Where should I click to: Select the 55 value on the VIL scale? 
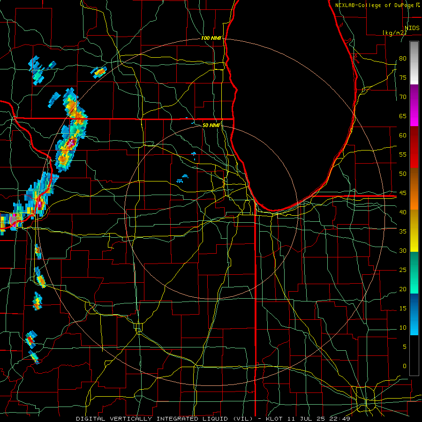[403, 155]
